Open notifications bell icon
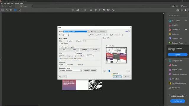Viewport: 189px width, 106px height. click(x=177, y=6)
